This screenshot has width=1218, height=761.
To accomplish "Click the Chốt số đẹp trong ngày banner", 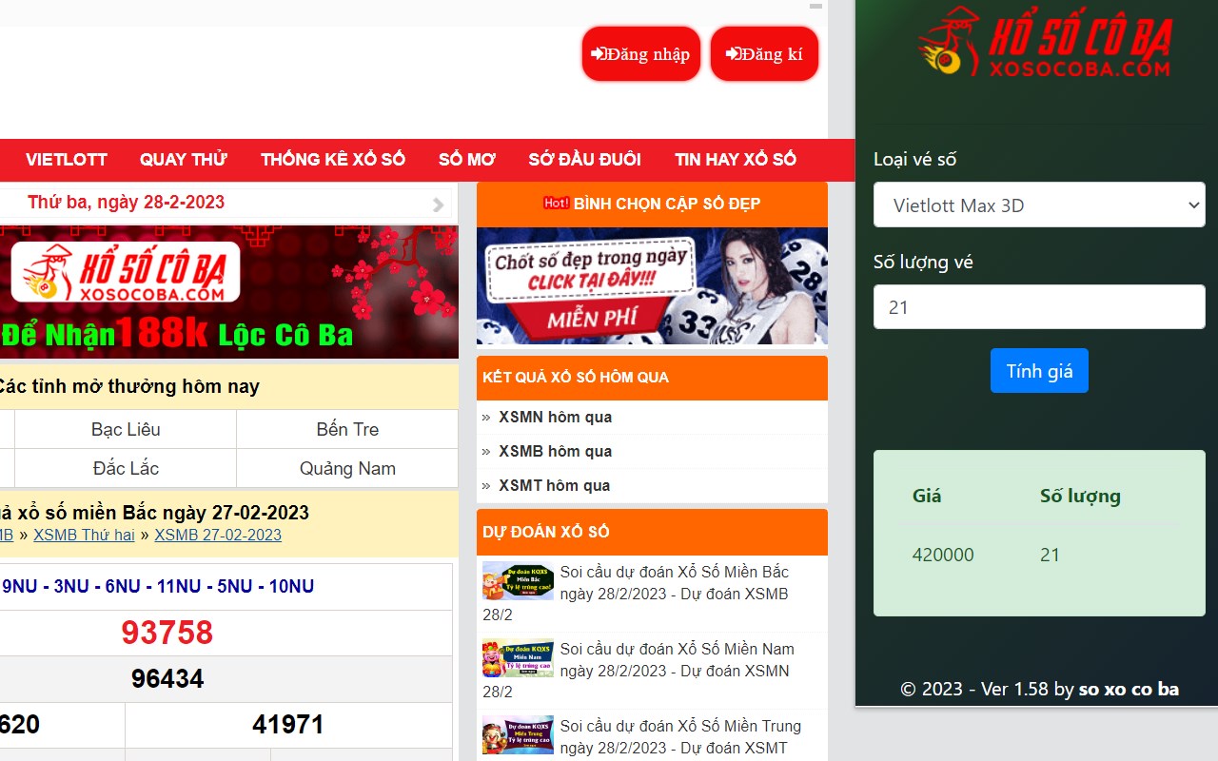I will point(652,285).
